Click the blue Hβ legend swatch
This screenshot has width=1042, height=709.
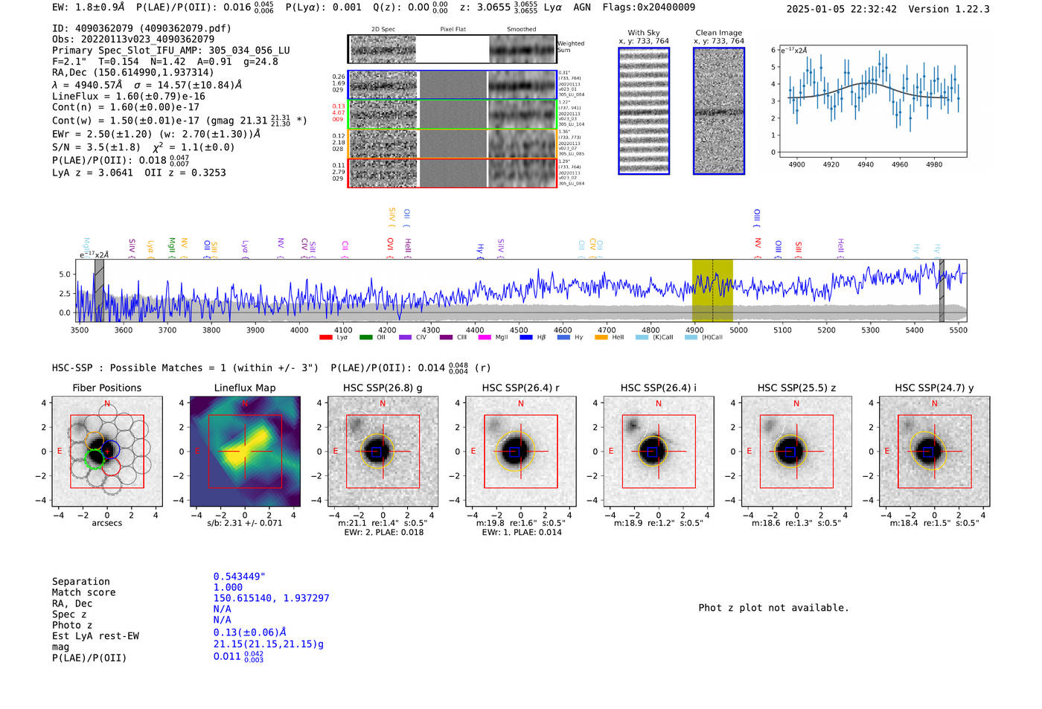pyautogui.click(x=526, y=338)
